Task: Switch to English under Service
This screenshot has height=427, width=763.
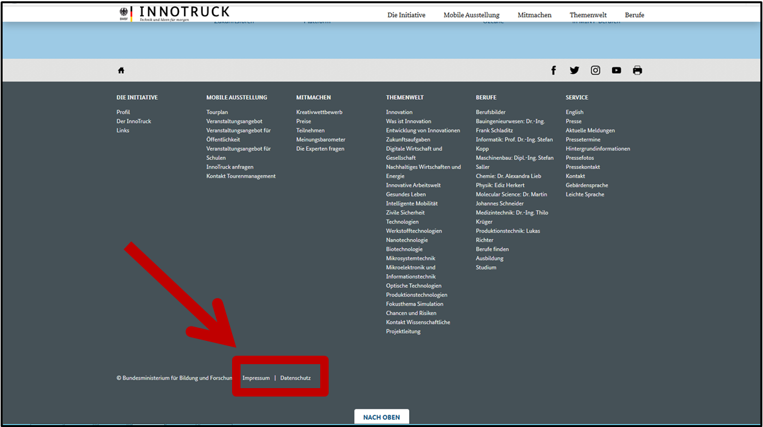Action: [x=574, y=112]
